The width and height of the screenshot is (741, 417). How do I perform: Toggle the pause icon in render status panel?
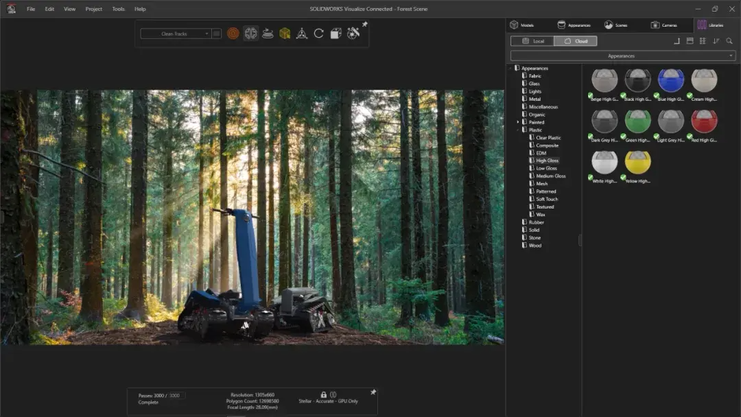[x=333, y=394]
